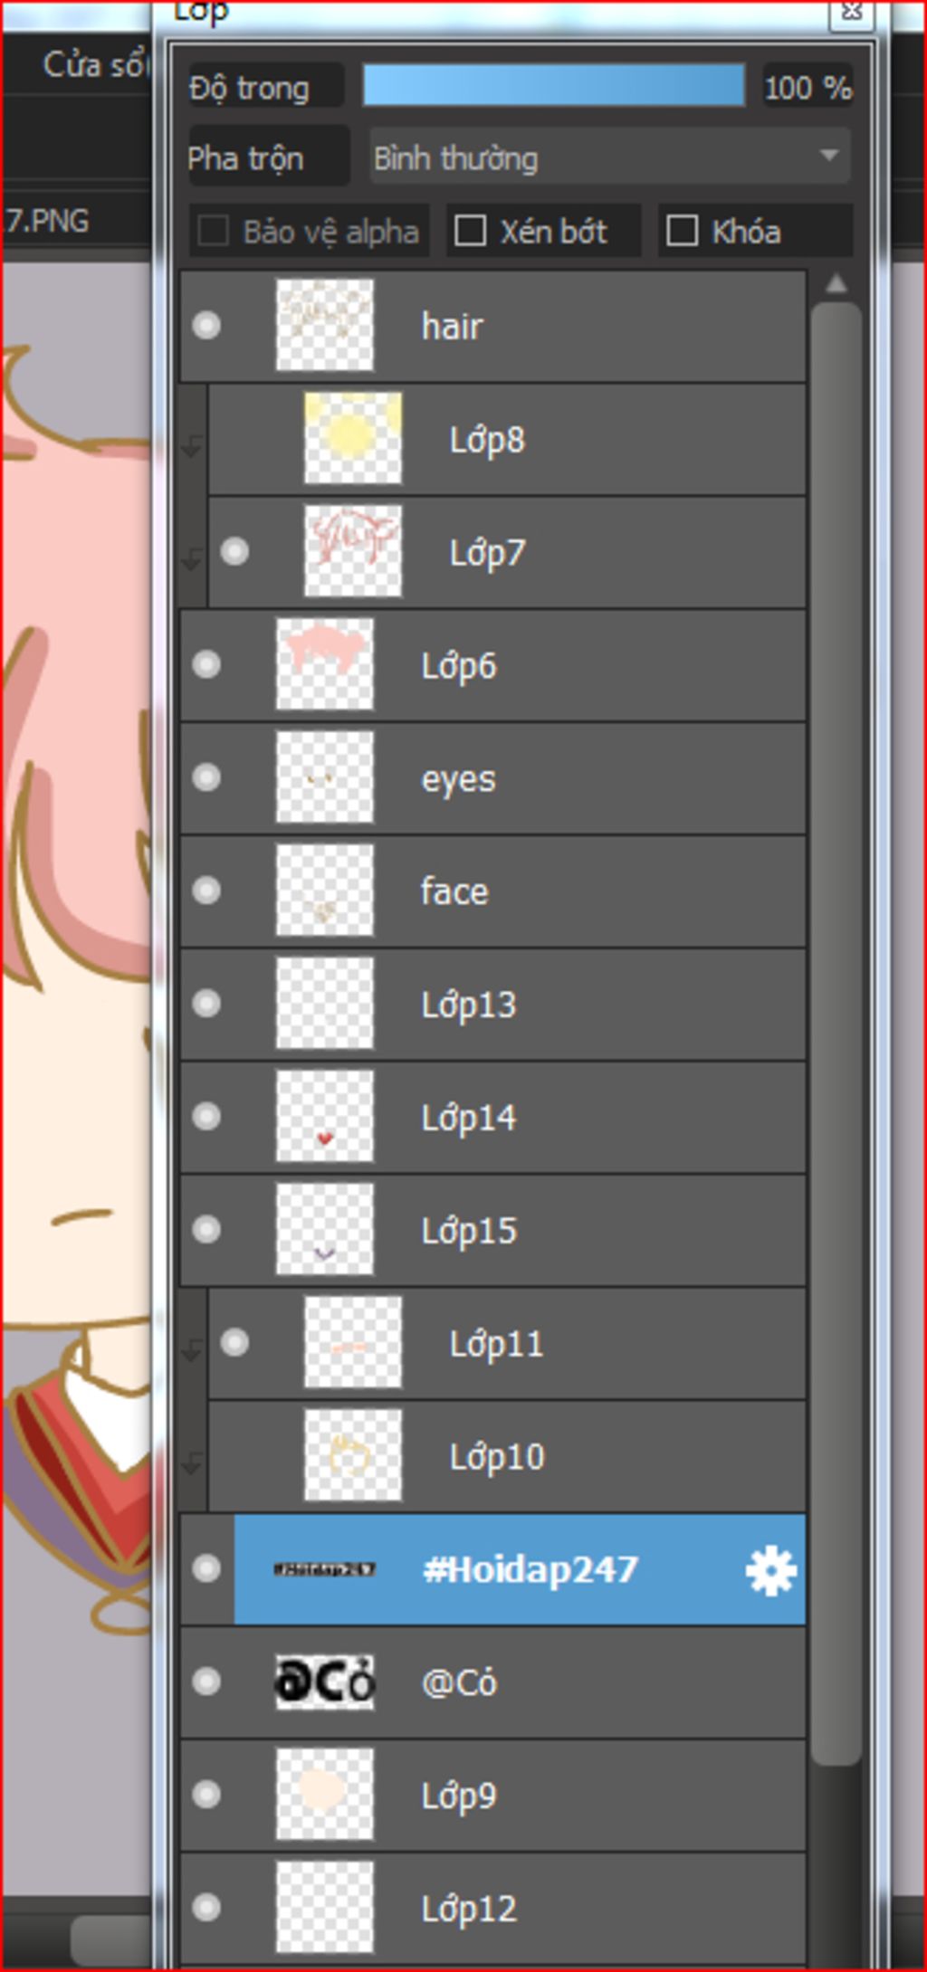Select the Lớp8 layer thumbnail
The width and height of the screenshot is (927, 1972).
tap(353, 438)
